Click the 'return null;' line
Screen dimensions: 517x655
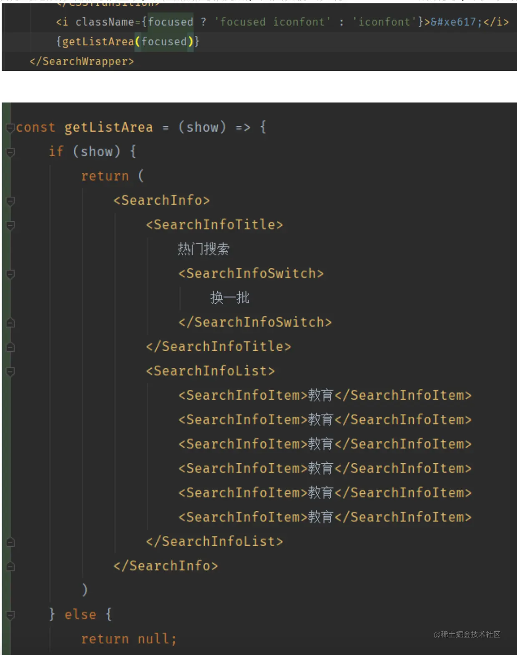click(129, 639)
